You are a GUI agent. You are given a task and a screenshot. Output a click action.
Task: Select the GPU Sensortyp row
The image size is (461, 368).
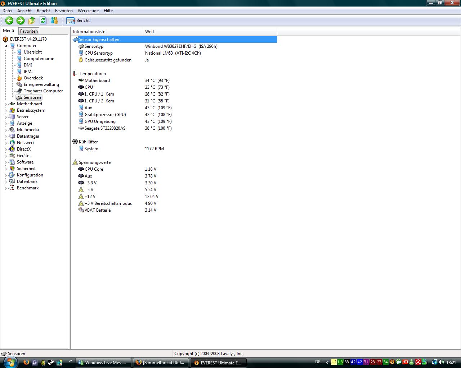pos(174,53)
